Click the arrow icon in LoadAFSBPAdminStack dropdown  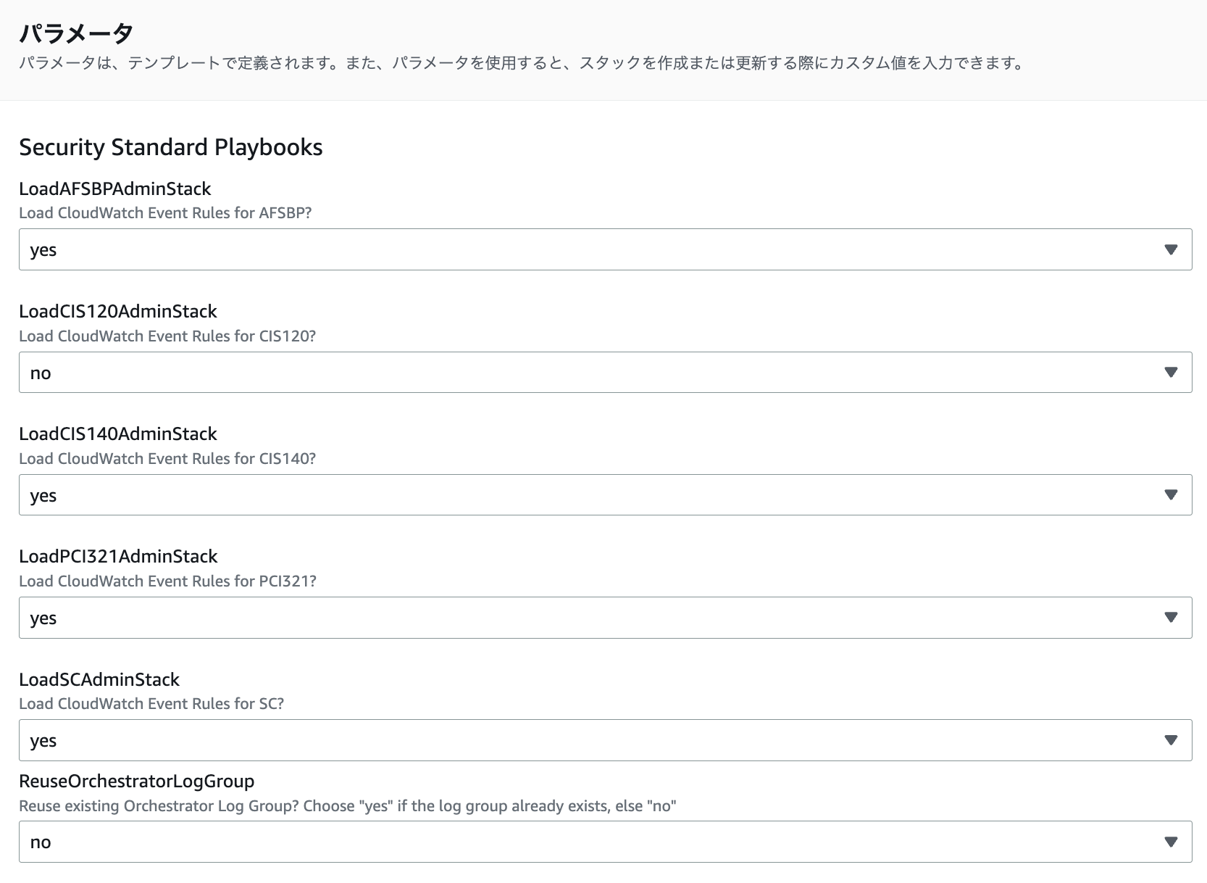pos(1170,250)
